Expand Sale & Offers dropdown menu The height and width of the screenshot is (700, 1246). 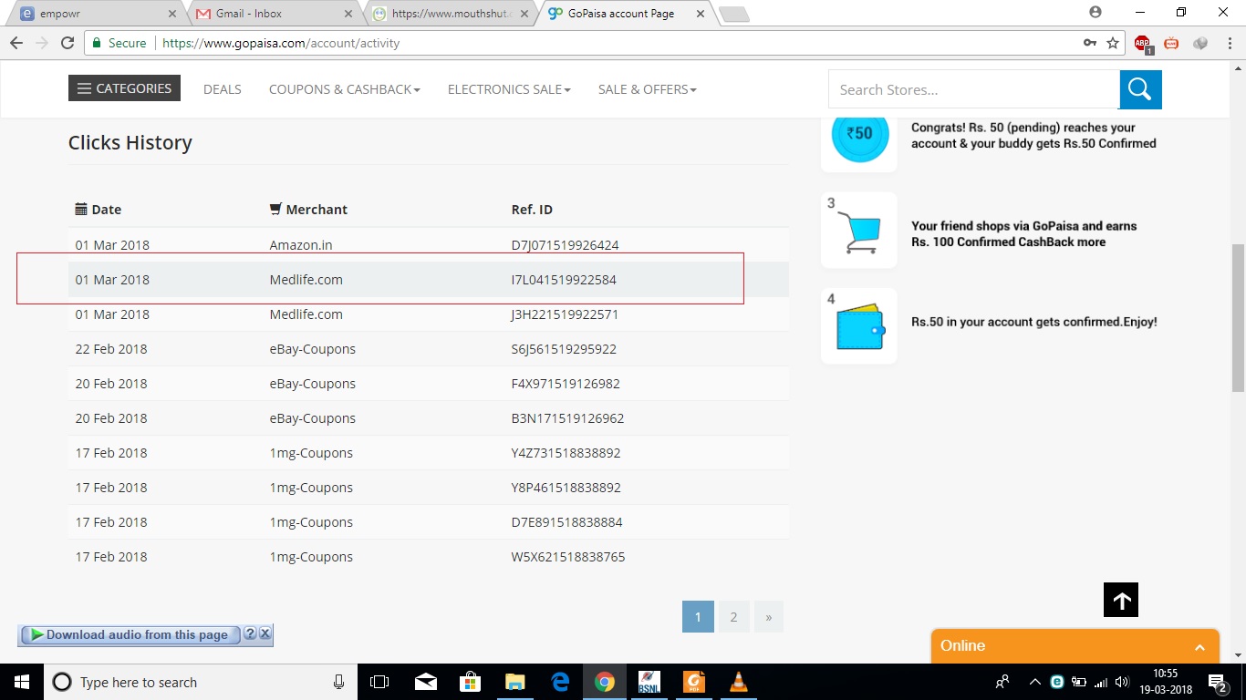(x=647, y=89)
